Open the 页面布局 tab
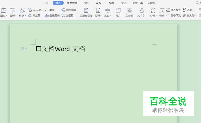201x123 pixels. pos(72,3)
